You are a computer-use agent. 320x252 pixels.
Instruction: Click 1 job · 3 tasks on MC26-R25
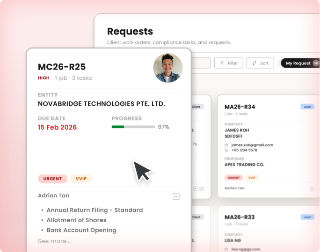coord(73,78)
